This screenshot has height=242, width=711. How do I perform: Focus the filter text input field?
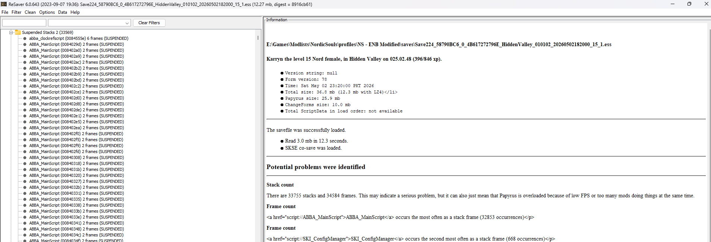click(24, 23)
